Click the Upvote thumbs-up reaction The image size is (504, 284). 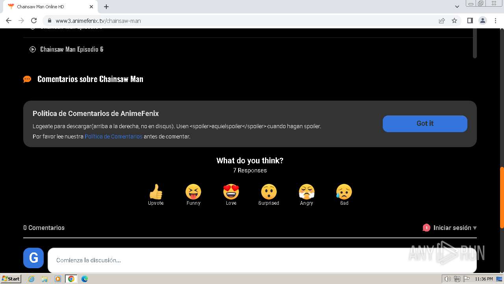[156, 192]
